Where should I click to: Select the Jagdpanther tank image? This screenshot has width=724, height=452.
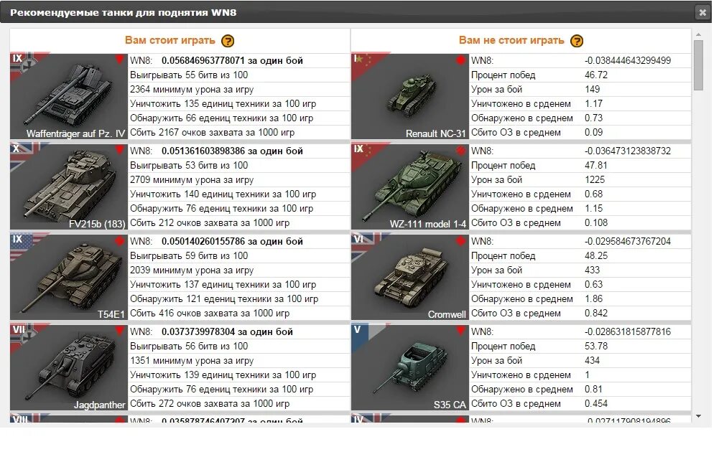coord(69,367)
